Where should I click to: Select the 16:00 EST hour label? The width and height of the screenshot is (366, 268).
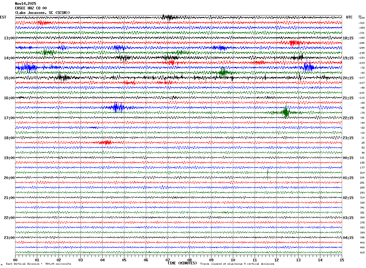pos(9,98)
